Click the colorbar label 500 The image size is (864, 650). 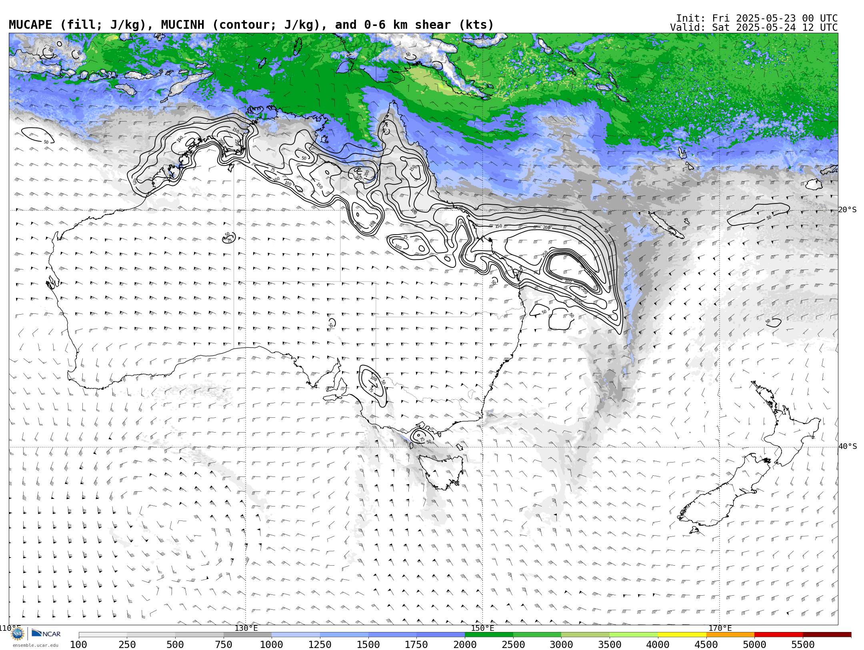(175, 645)
